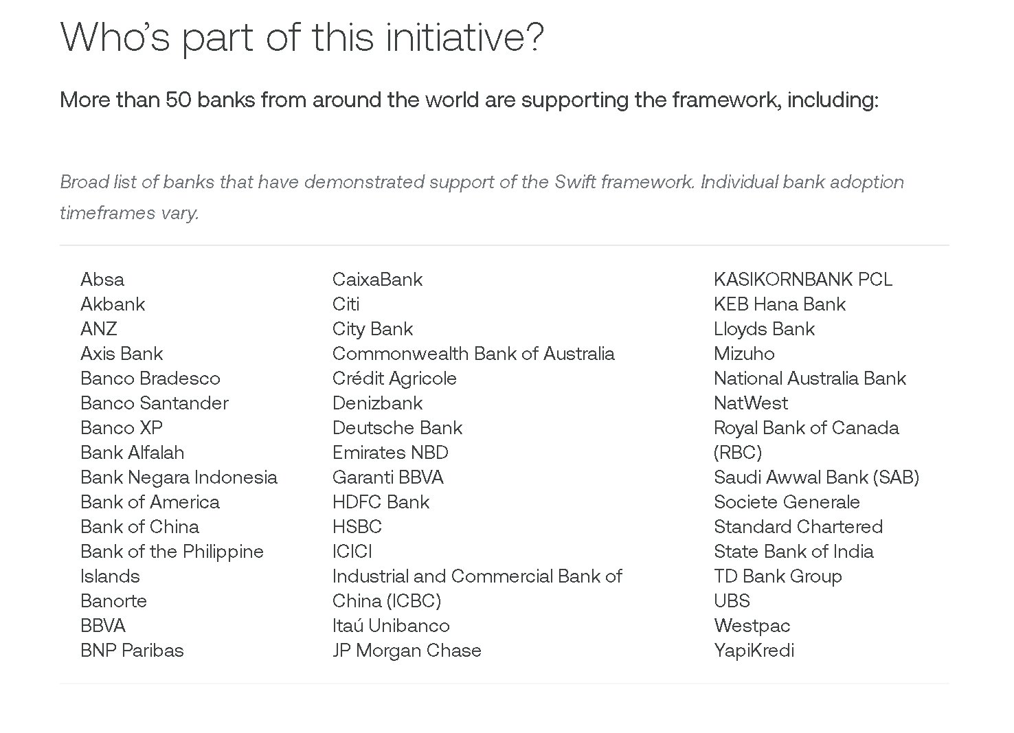Select the Bank of America entry

click(150, 502)
